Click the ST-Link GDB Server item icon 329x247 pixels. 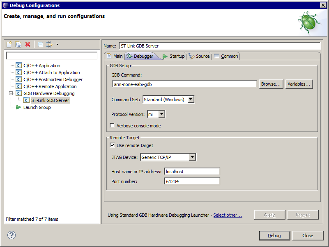(x=26, y=100)
